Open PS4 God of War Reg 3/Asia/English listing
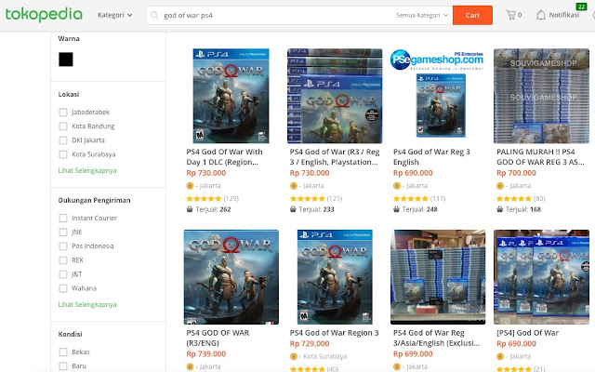This screenshot has height=372, width=595. (436, 338)
